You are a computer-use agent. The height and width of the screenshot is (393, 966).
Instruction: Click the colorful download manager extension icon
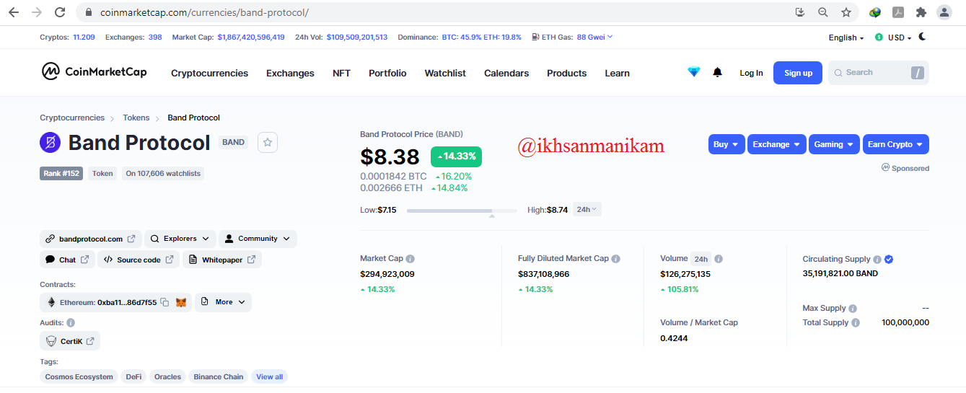tap(875, 12)
